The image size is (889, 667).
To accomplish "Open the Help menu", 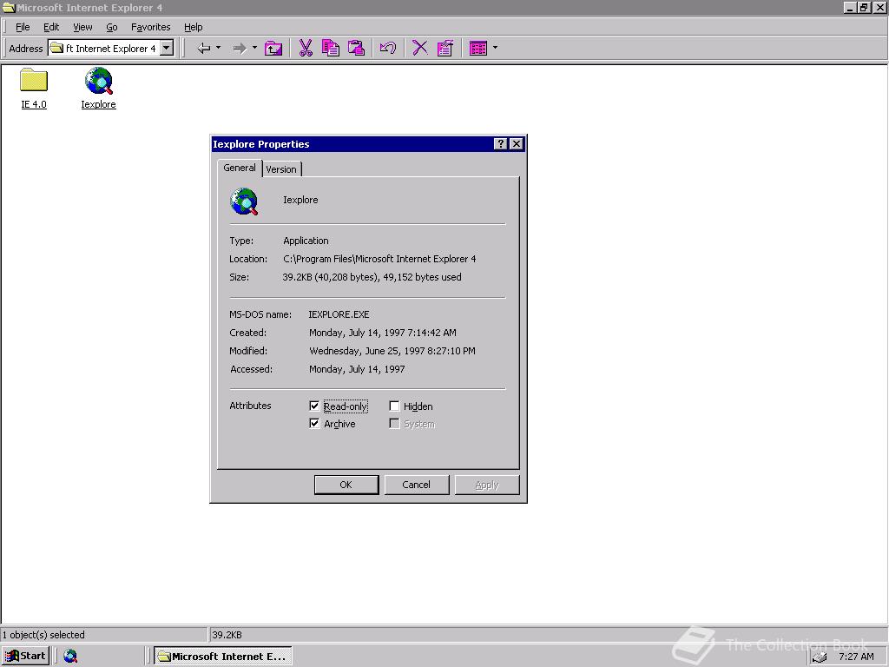I will (x=194, y=27).
